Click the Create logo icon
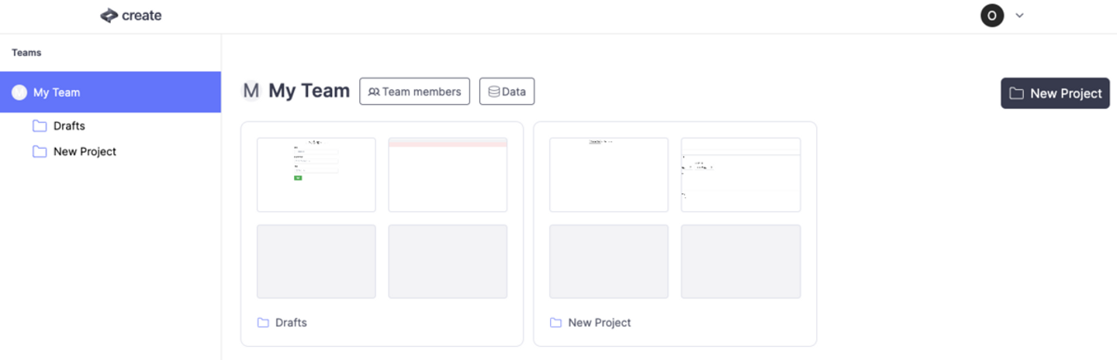 (x=109, y=16)
